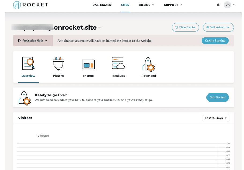This screenshot has height=170, width=244.
Task: Open the Backups server cloud icon
Action: [118, 63]
